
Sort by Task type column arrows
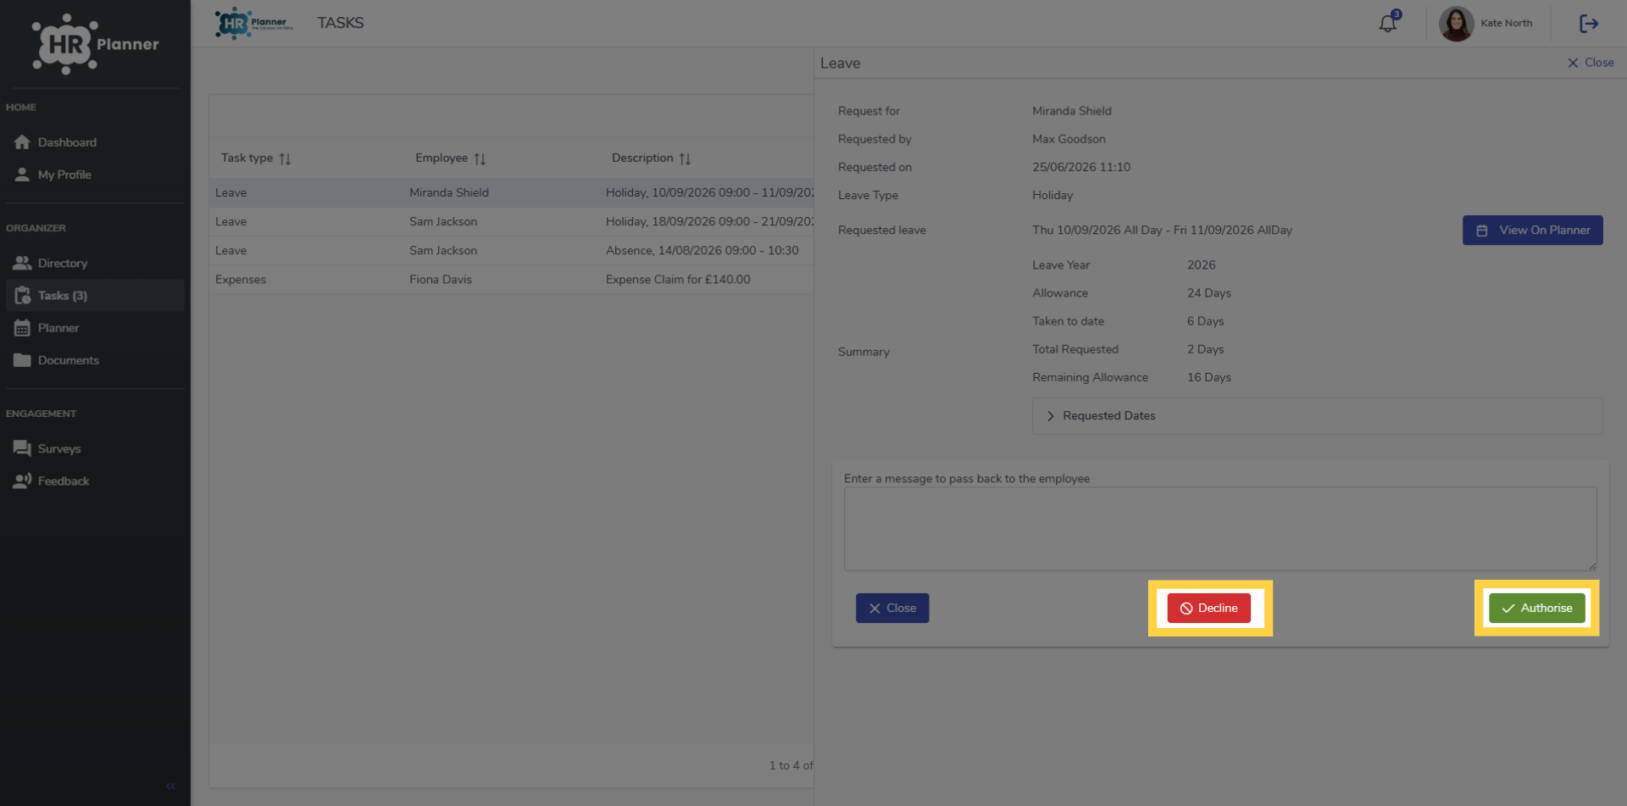285,158
